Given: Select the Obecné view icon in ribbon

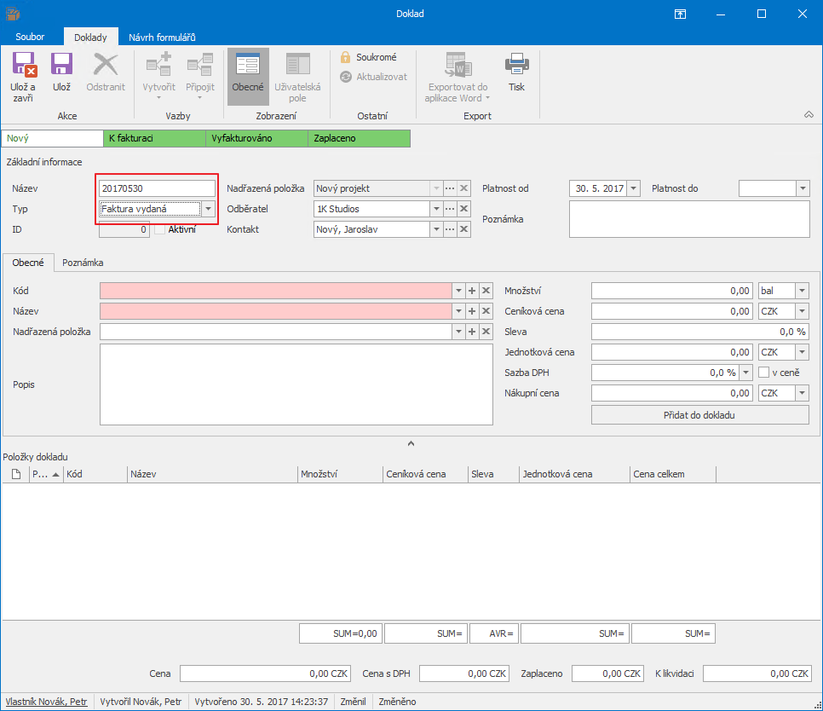Looking at the screenshot, I should click(248, 65).
